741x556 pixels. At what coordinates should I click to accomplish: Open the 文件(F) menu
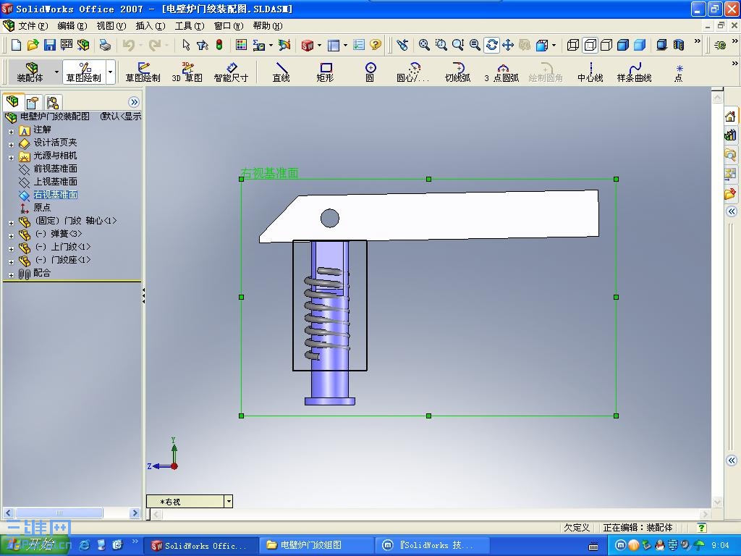33,25
